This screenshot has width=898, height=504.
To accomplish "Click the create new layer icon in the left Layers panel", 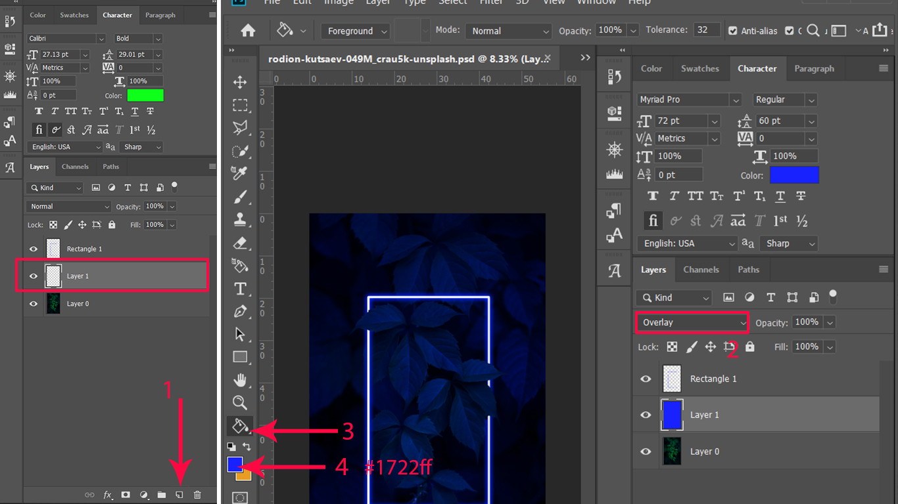I will 179,495.
